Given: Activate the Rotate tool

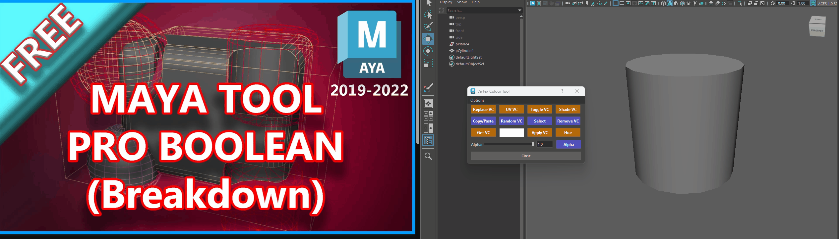Looking at the screenshot, I should pyautogui.click(x=428, y=51).
